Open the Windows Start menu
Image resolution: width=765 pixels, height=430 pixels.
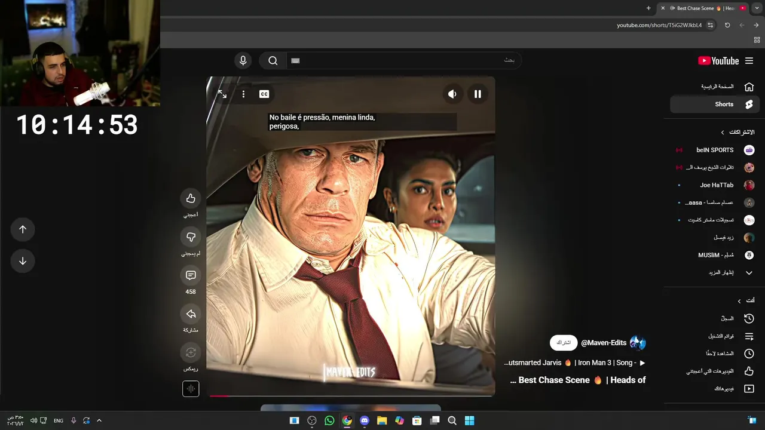[x=470, y=420]
